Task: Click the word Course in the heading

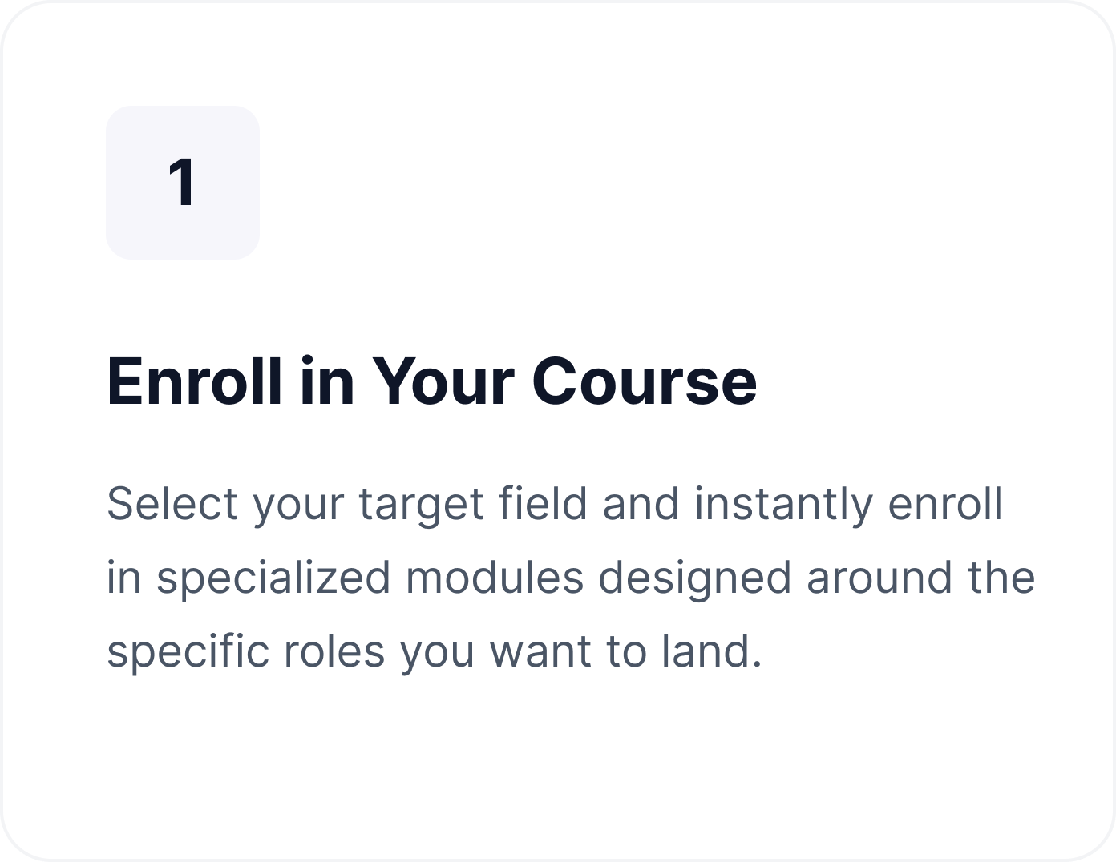Action: [645, 381]
